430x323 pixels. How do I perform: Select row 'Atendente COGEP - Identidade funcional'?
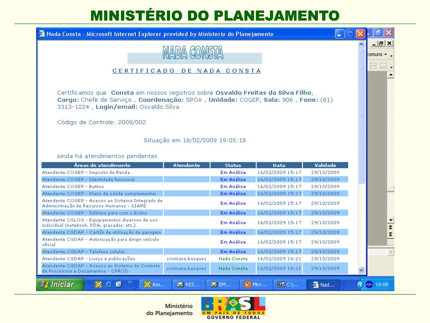point(195,179)
